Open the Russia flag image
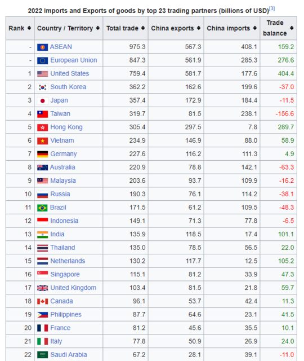The height and width of the screenshot is (361, 304). [x=43, y=194]
